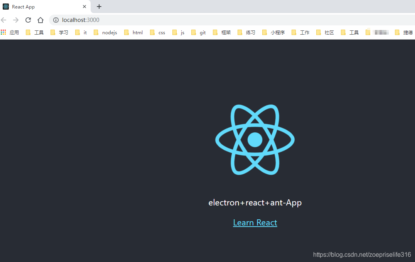
Task: Open the blurred-name bookmark folder
Action: (x=377, y=32)
